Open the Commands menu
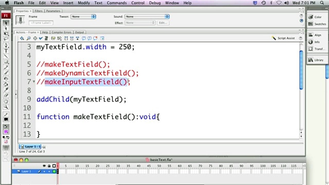 tap(116, 3)
